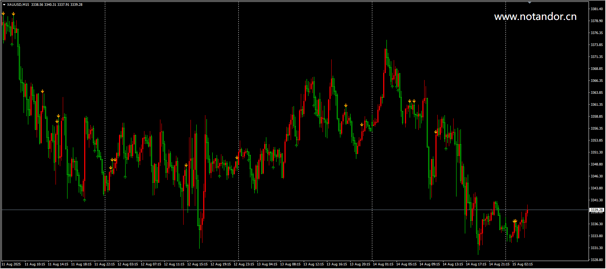Screen dimensions: 606x269
Task: Click the 13 Aug 04:15 time label
Action: click(267, 264)
